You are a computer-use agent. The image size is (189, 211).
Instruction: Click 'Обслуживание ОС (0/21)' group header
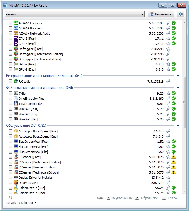26,126
